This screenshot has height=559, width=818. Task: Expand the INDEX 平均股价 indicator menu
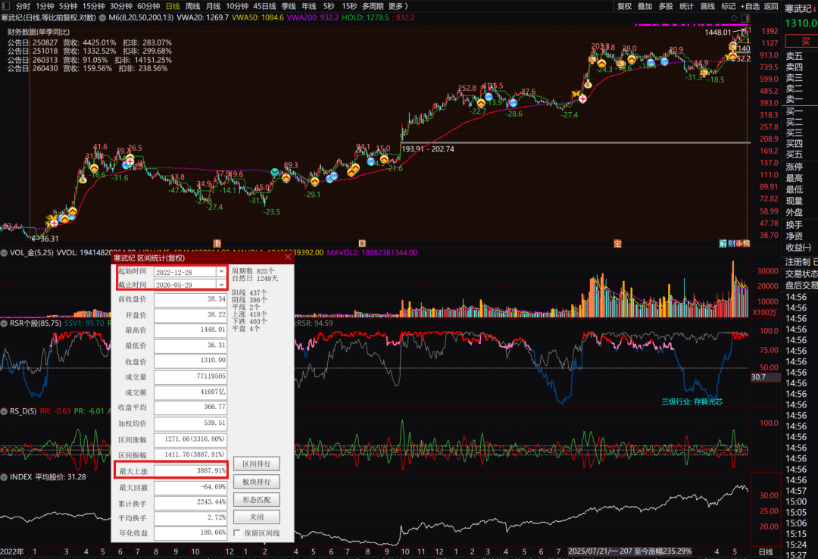5,477
